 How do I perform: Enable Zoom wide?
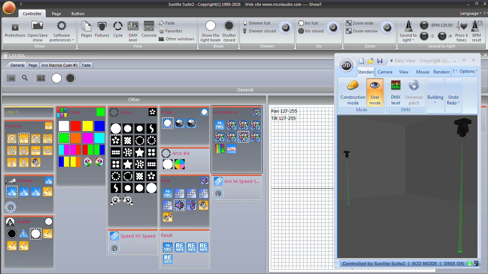(x=360, y=23)
